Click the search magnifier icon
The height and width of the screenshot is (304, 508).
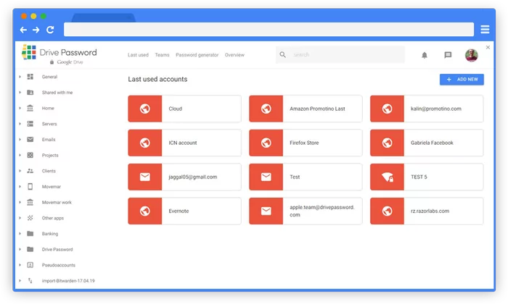coord(283,54)
